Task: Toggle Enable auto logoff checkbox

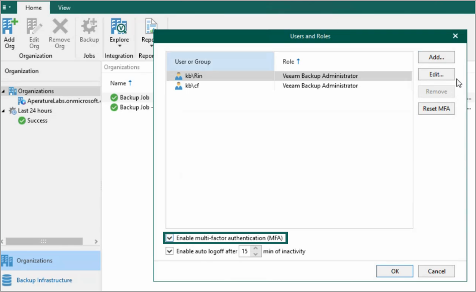Action: [x=169, y=251]
